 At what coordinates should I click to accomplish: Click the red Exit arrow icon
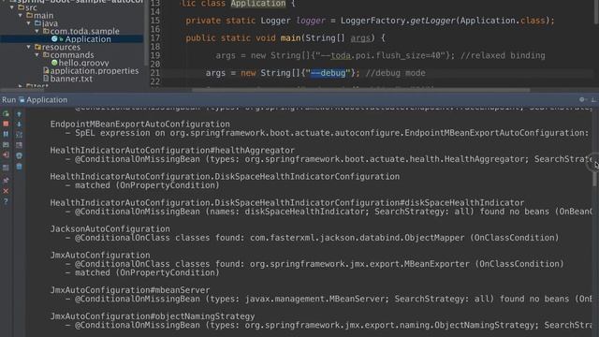coord(6,155)
